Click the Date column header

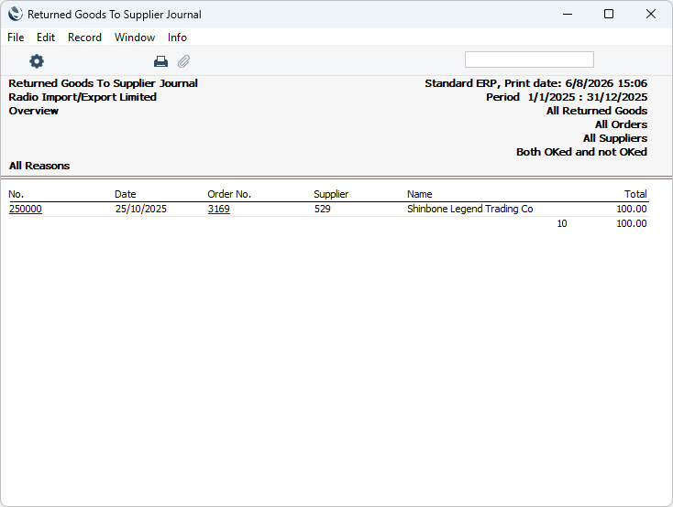coord(126,194)
